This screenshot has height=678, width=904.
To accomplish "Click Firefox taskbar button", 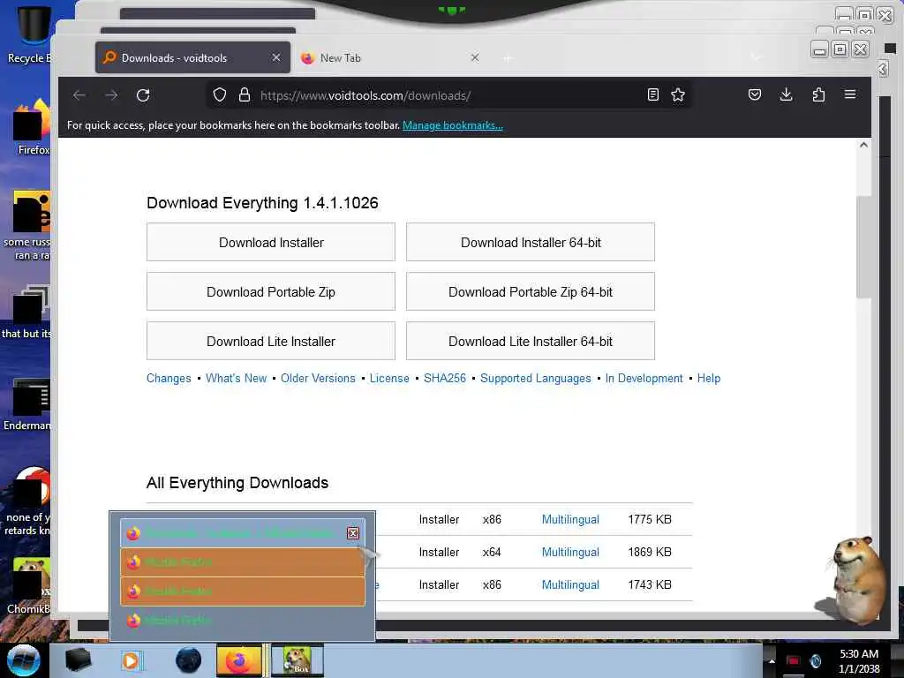I will [239, 660].
